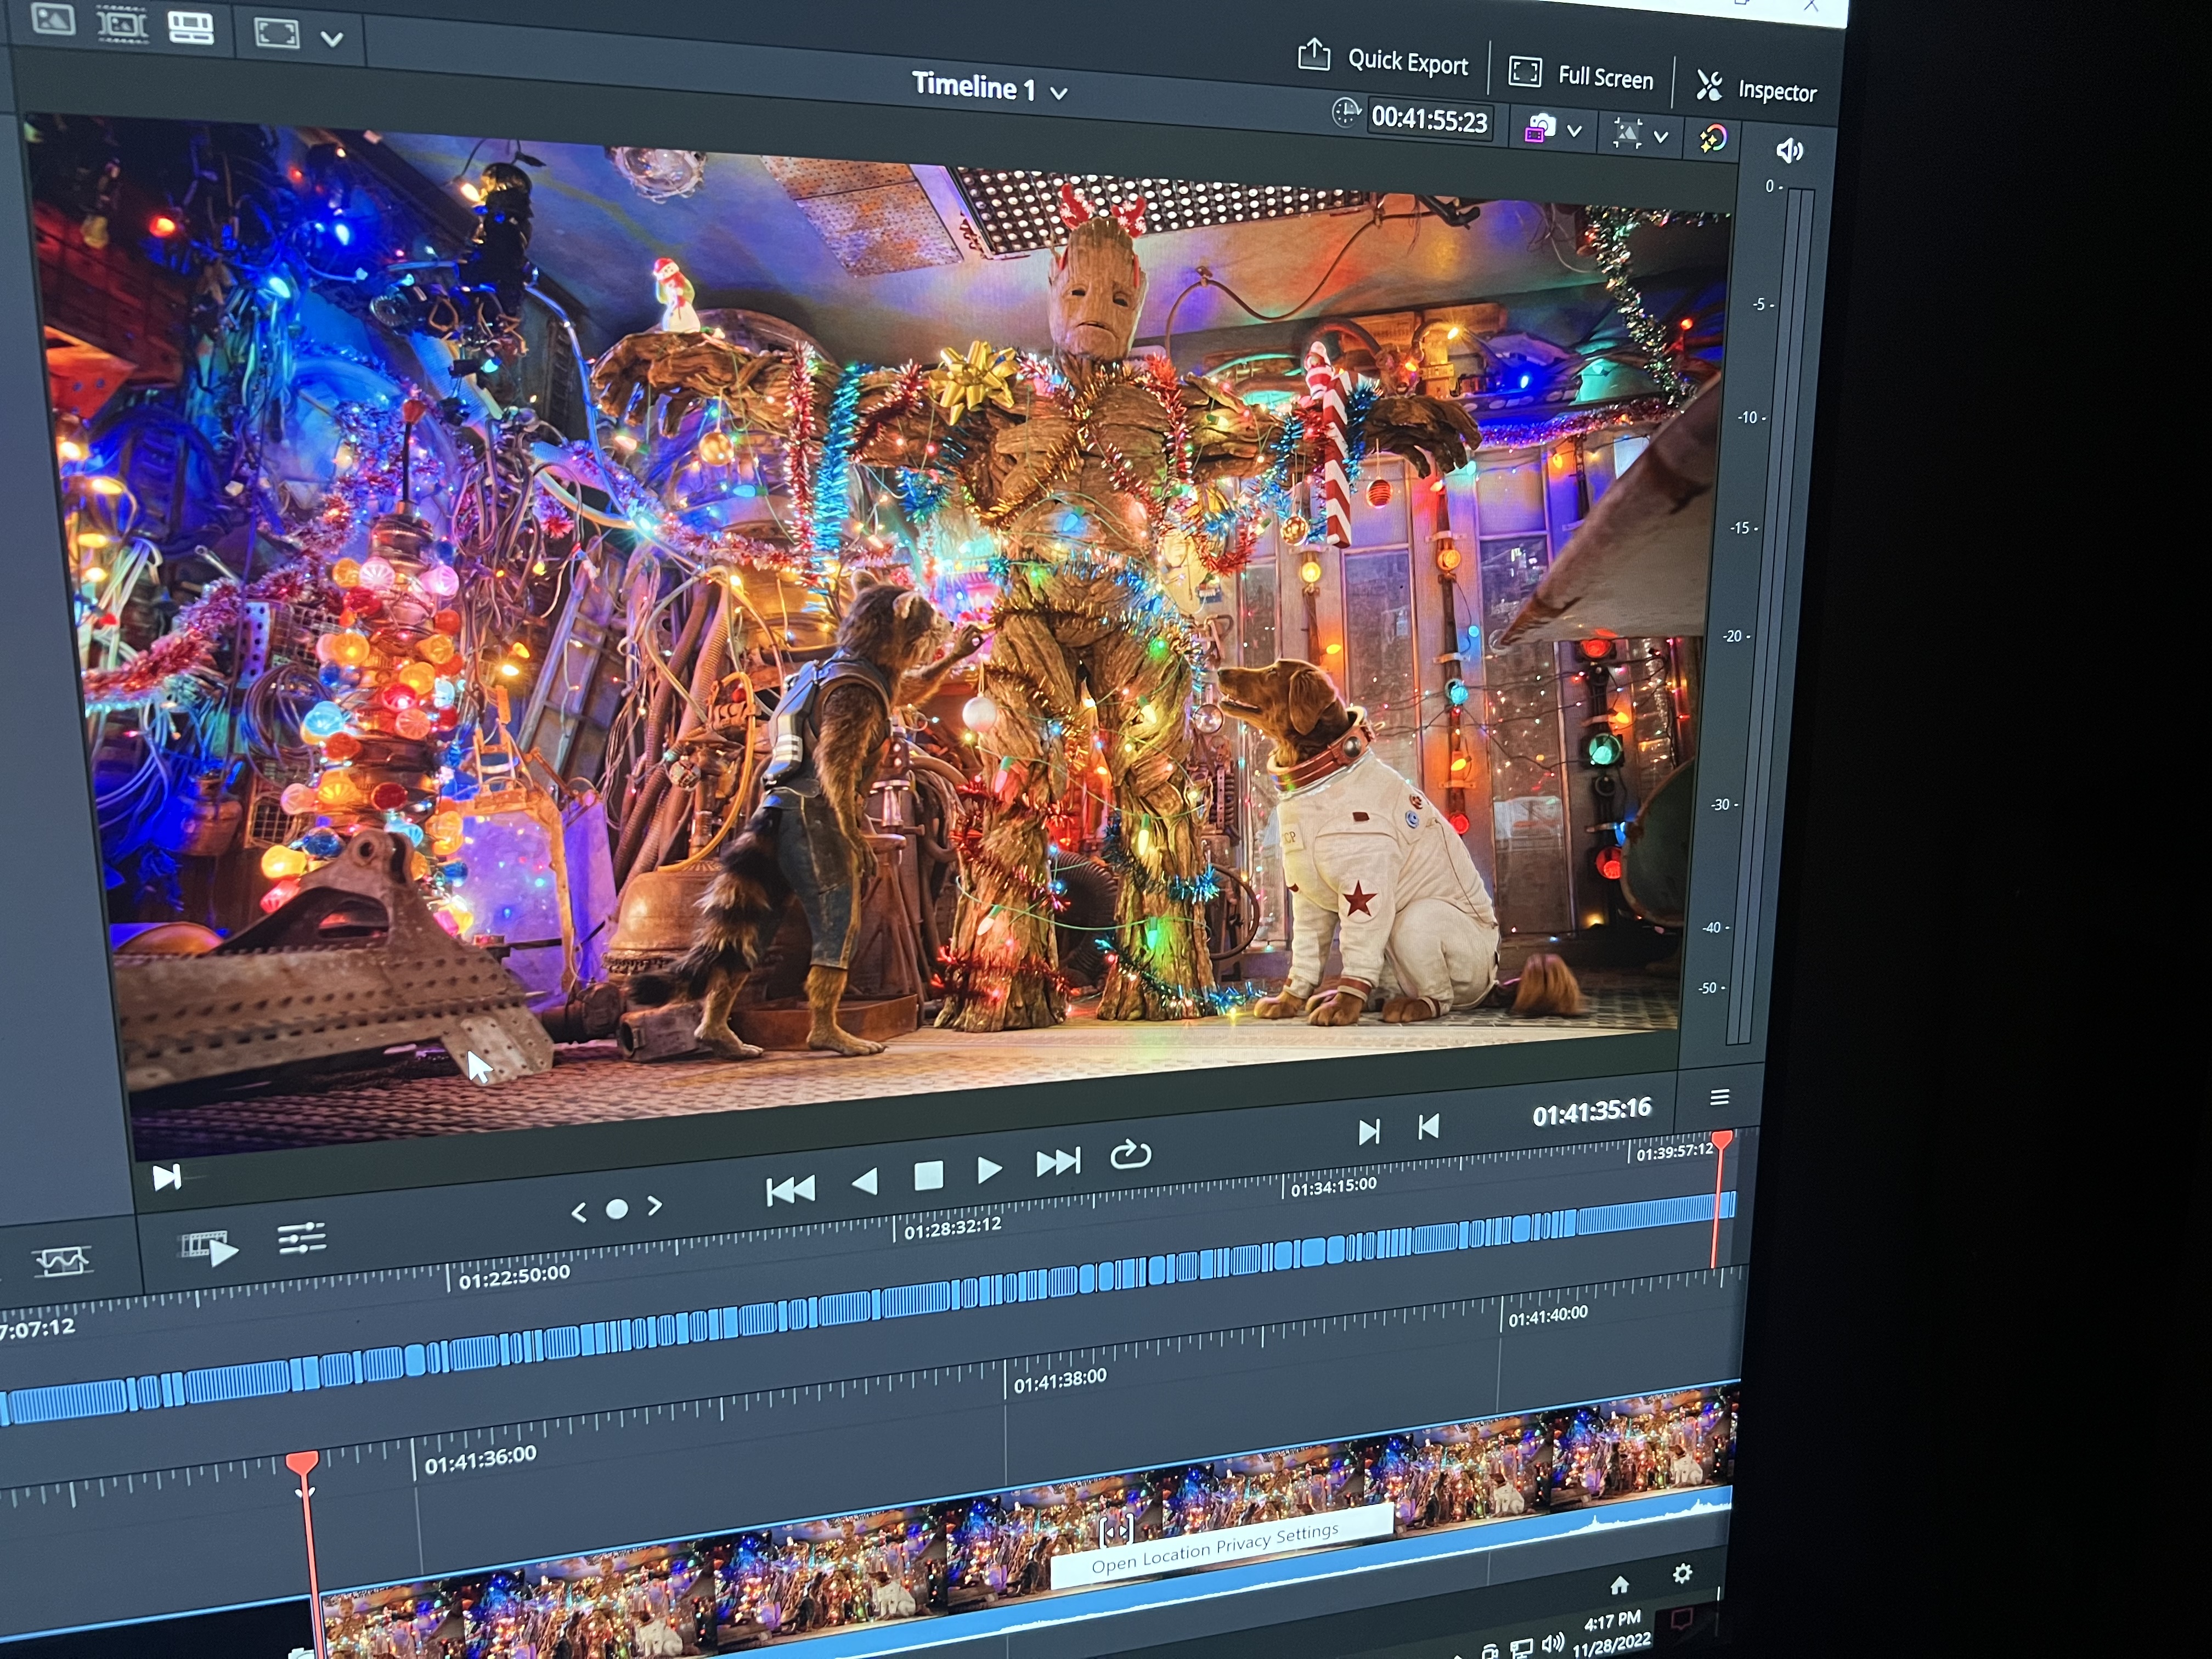Go to last frame button

[1058, 1162]
